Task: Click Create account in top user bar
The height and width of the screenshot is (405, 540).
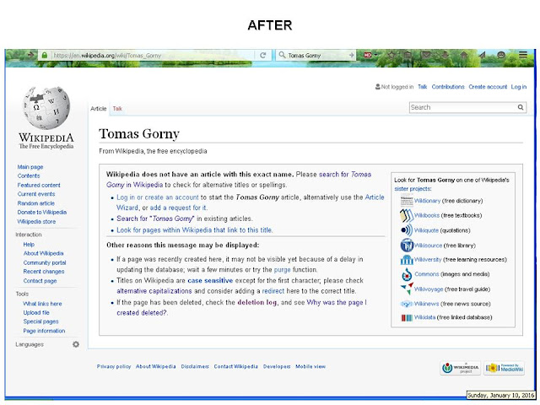Action: pyautogui.click(x=488, y=87)
